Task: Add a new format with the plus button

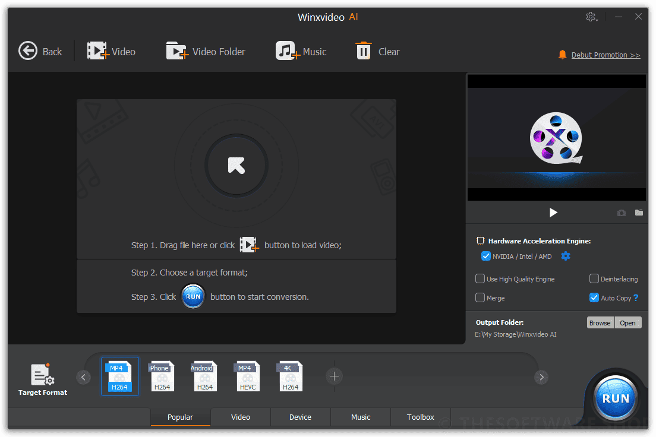Action: pyautogui.click(x=334, y=376)
